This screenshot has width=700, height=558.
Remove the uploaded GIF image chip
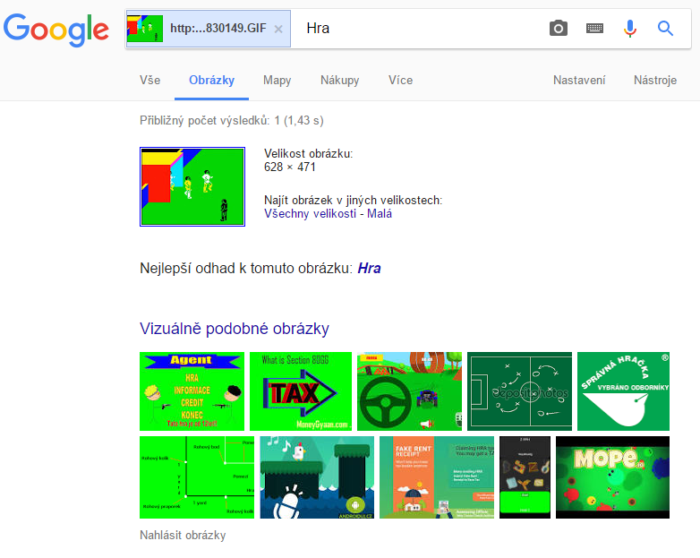[x=278, y=29]
